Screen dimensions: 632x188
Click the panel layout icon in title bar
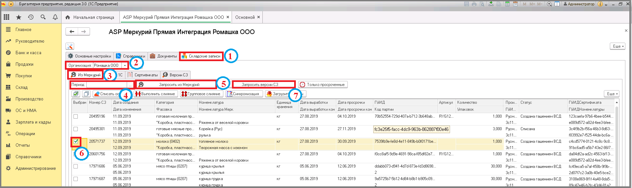coord(557,4)
